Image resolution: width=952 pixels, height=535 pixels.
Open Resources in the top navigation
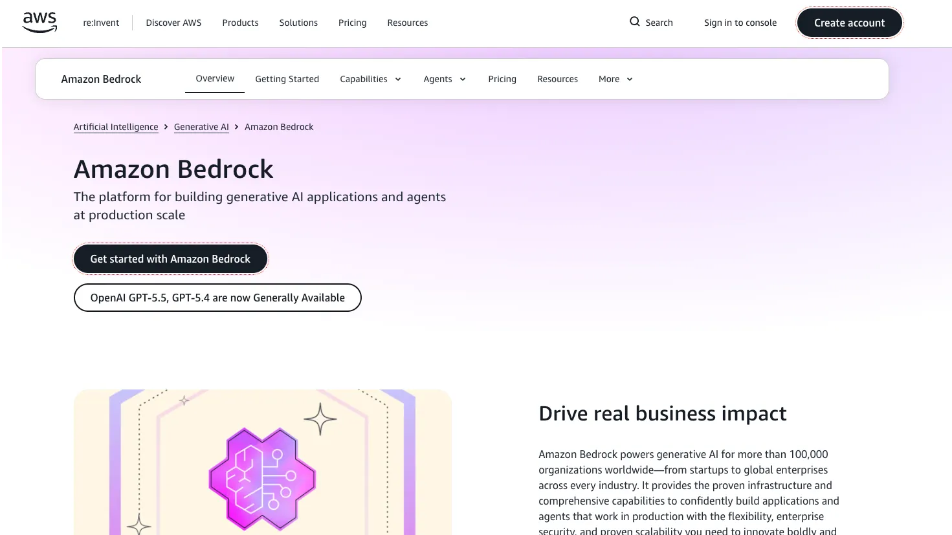407,23
